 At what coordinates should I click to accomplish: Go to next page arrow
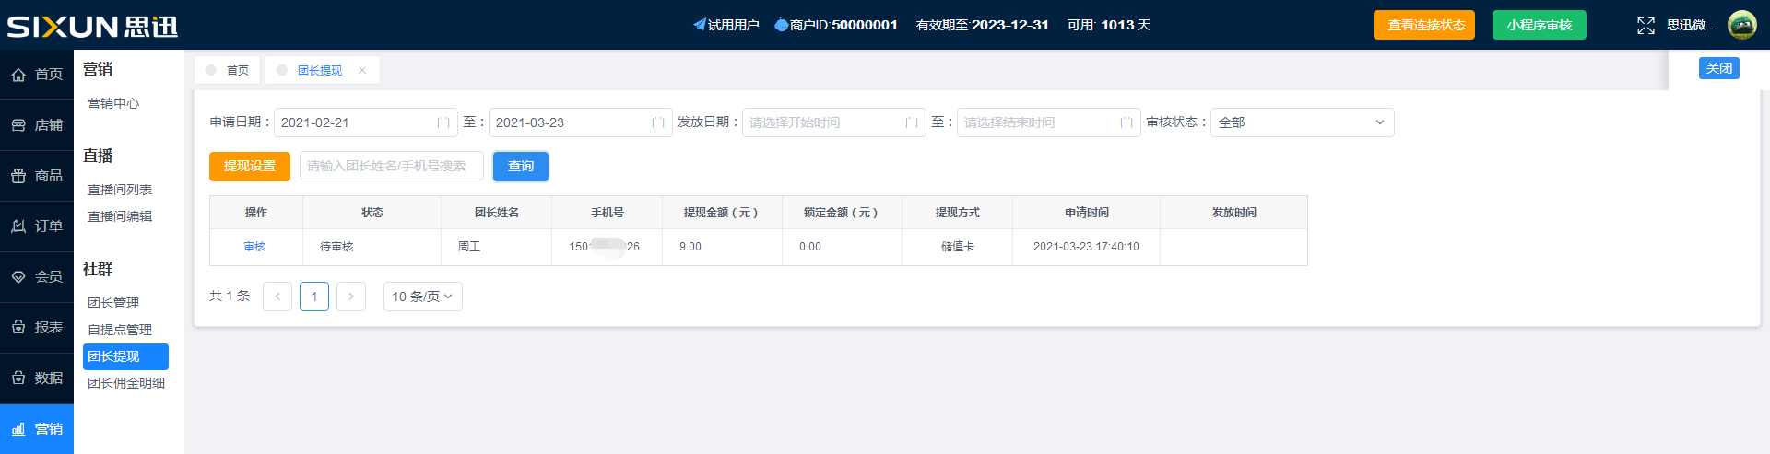click(351, 297)
